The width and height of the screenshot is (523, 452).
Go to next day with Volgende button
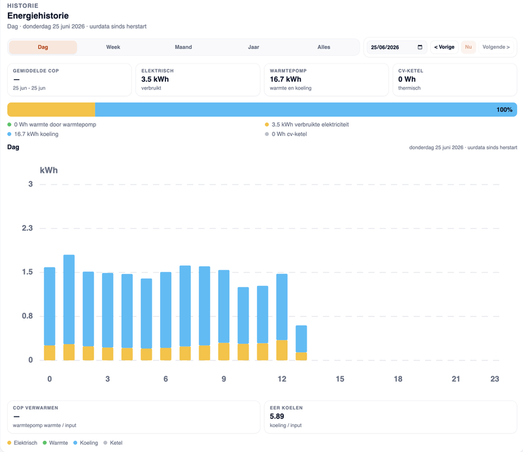[496, 47]
